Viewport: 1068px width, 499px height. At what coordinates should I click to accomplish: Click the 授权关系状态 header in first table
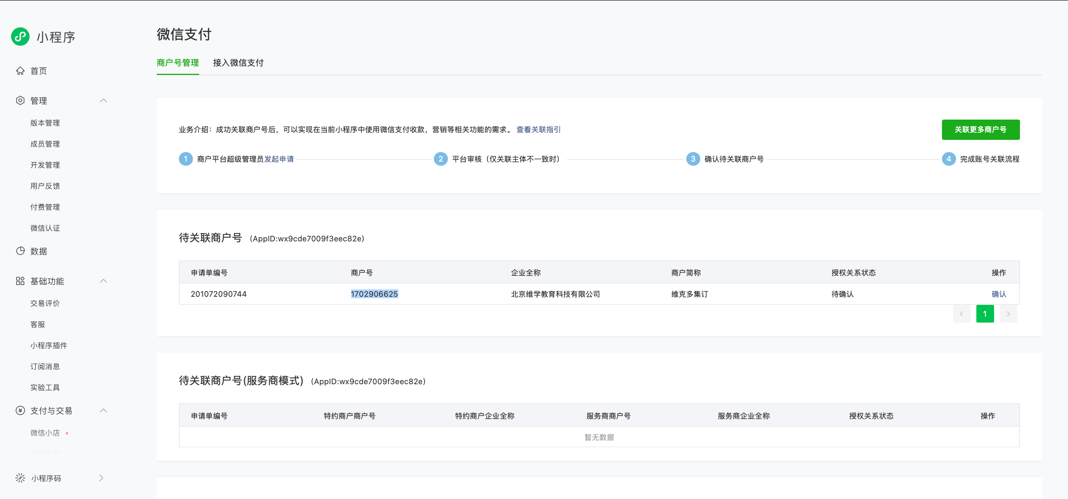coord(854,272)
